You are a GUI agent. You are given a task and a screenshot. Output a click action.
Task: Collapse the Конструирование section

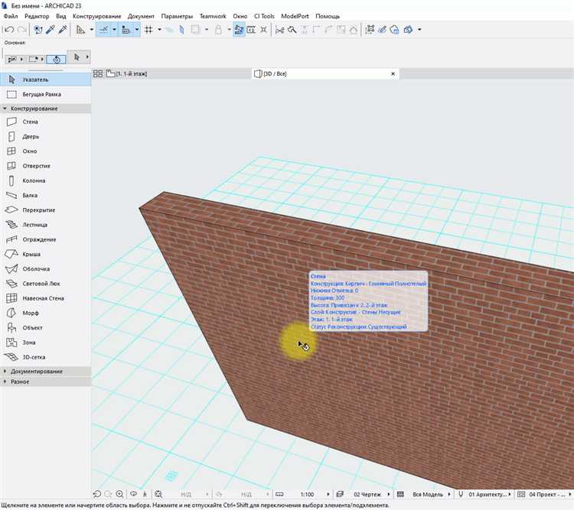pyautogui.click(x=34, y=109)
